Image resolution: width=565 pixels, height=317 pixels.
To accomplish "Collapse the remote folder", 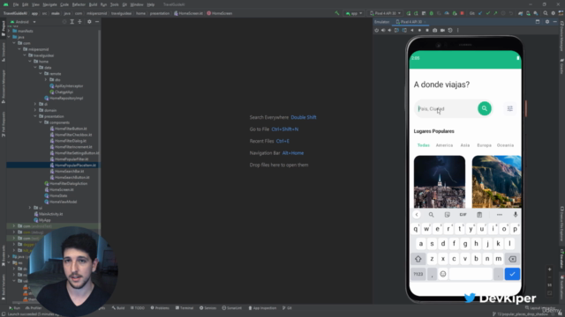I will point(41,73).
